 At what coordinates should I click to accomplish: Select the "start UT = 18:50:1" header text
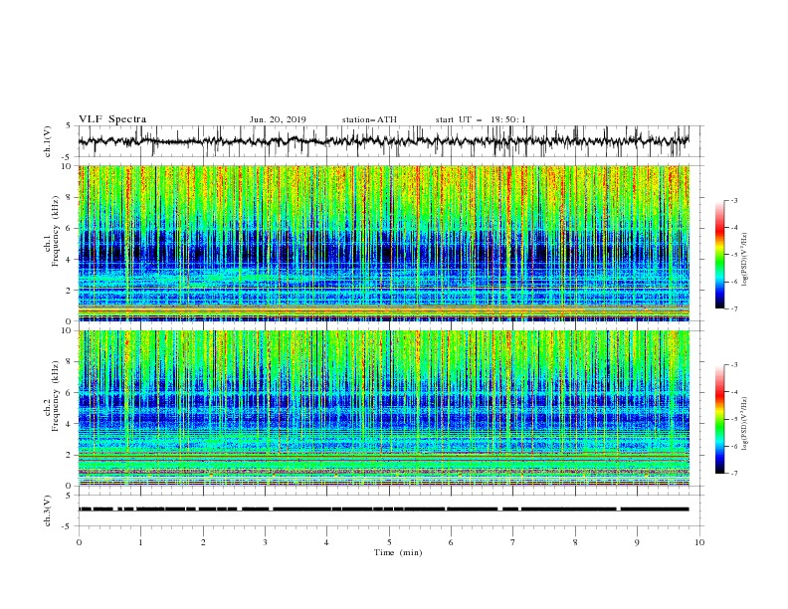pos(481,119)
